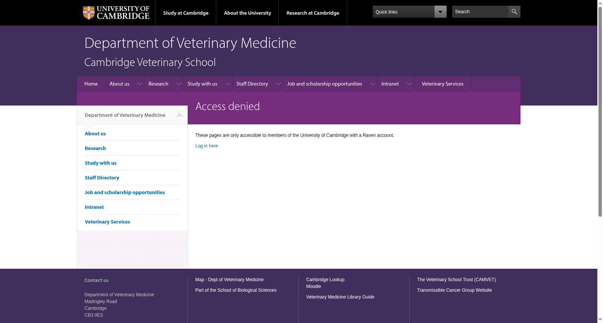Click the Cambridge Veterinary School subtitle
Screen dimensions: 603x323
point(150,62)
